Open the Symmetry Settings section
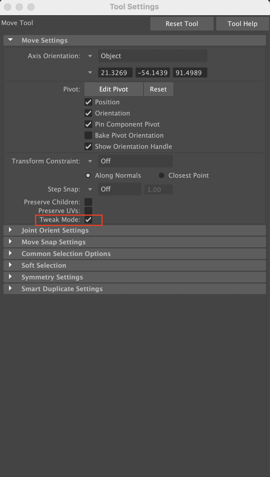The width and height of the screenshot is (270, 477). [x=11, y=277]
